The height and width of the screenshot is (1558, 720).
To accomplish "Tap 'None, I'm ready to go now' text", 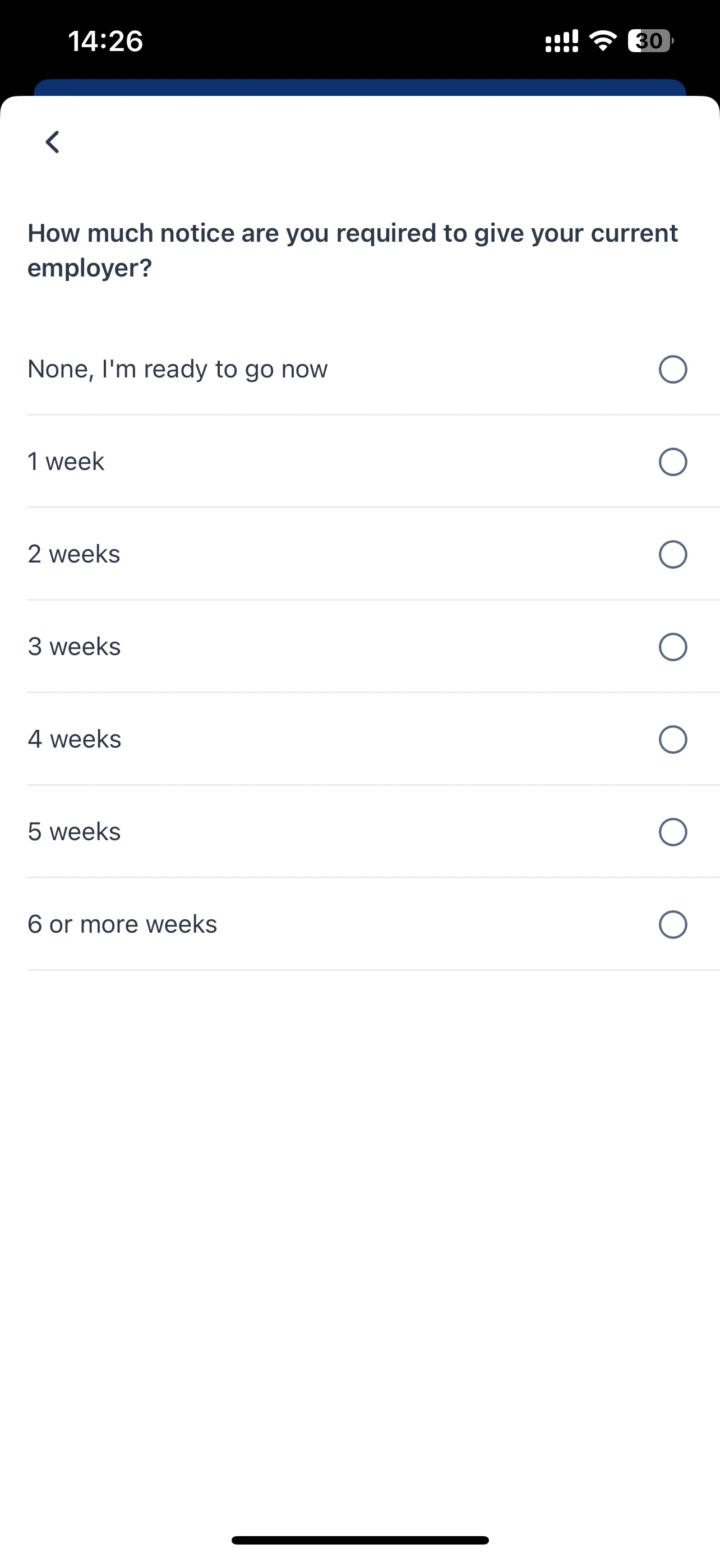I will point(178,369).
